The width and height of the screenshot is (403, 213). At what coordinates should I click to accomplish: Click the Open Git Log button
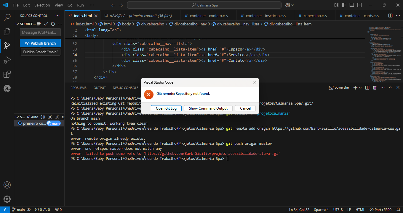[166, 108]
